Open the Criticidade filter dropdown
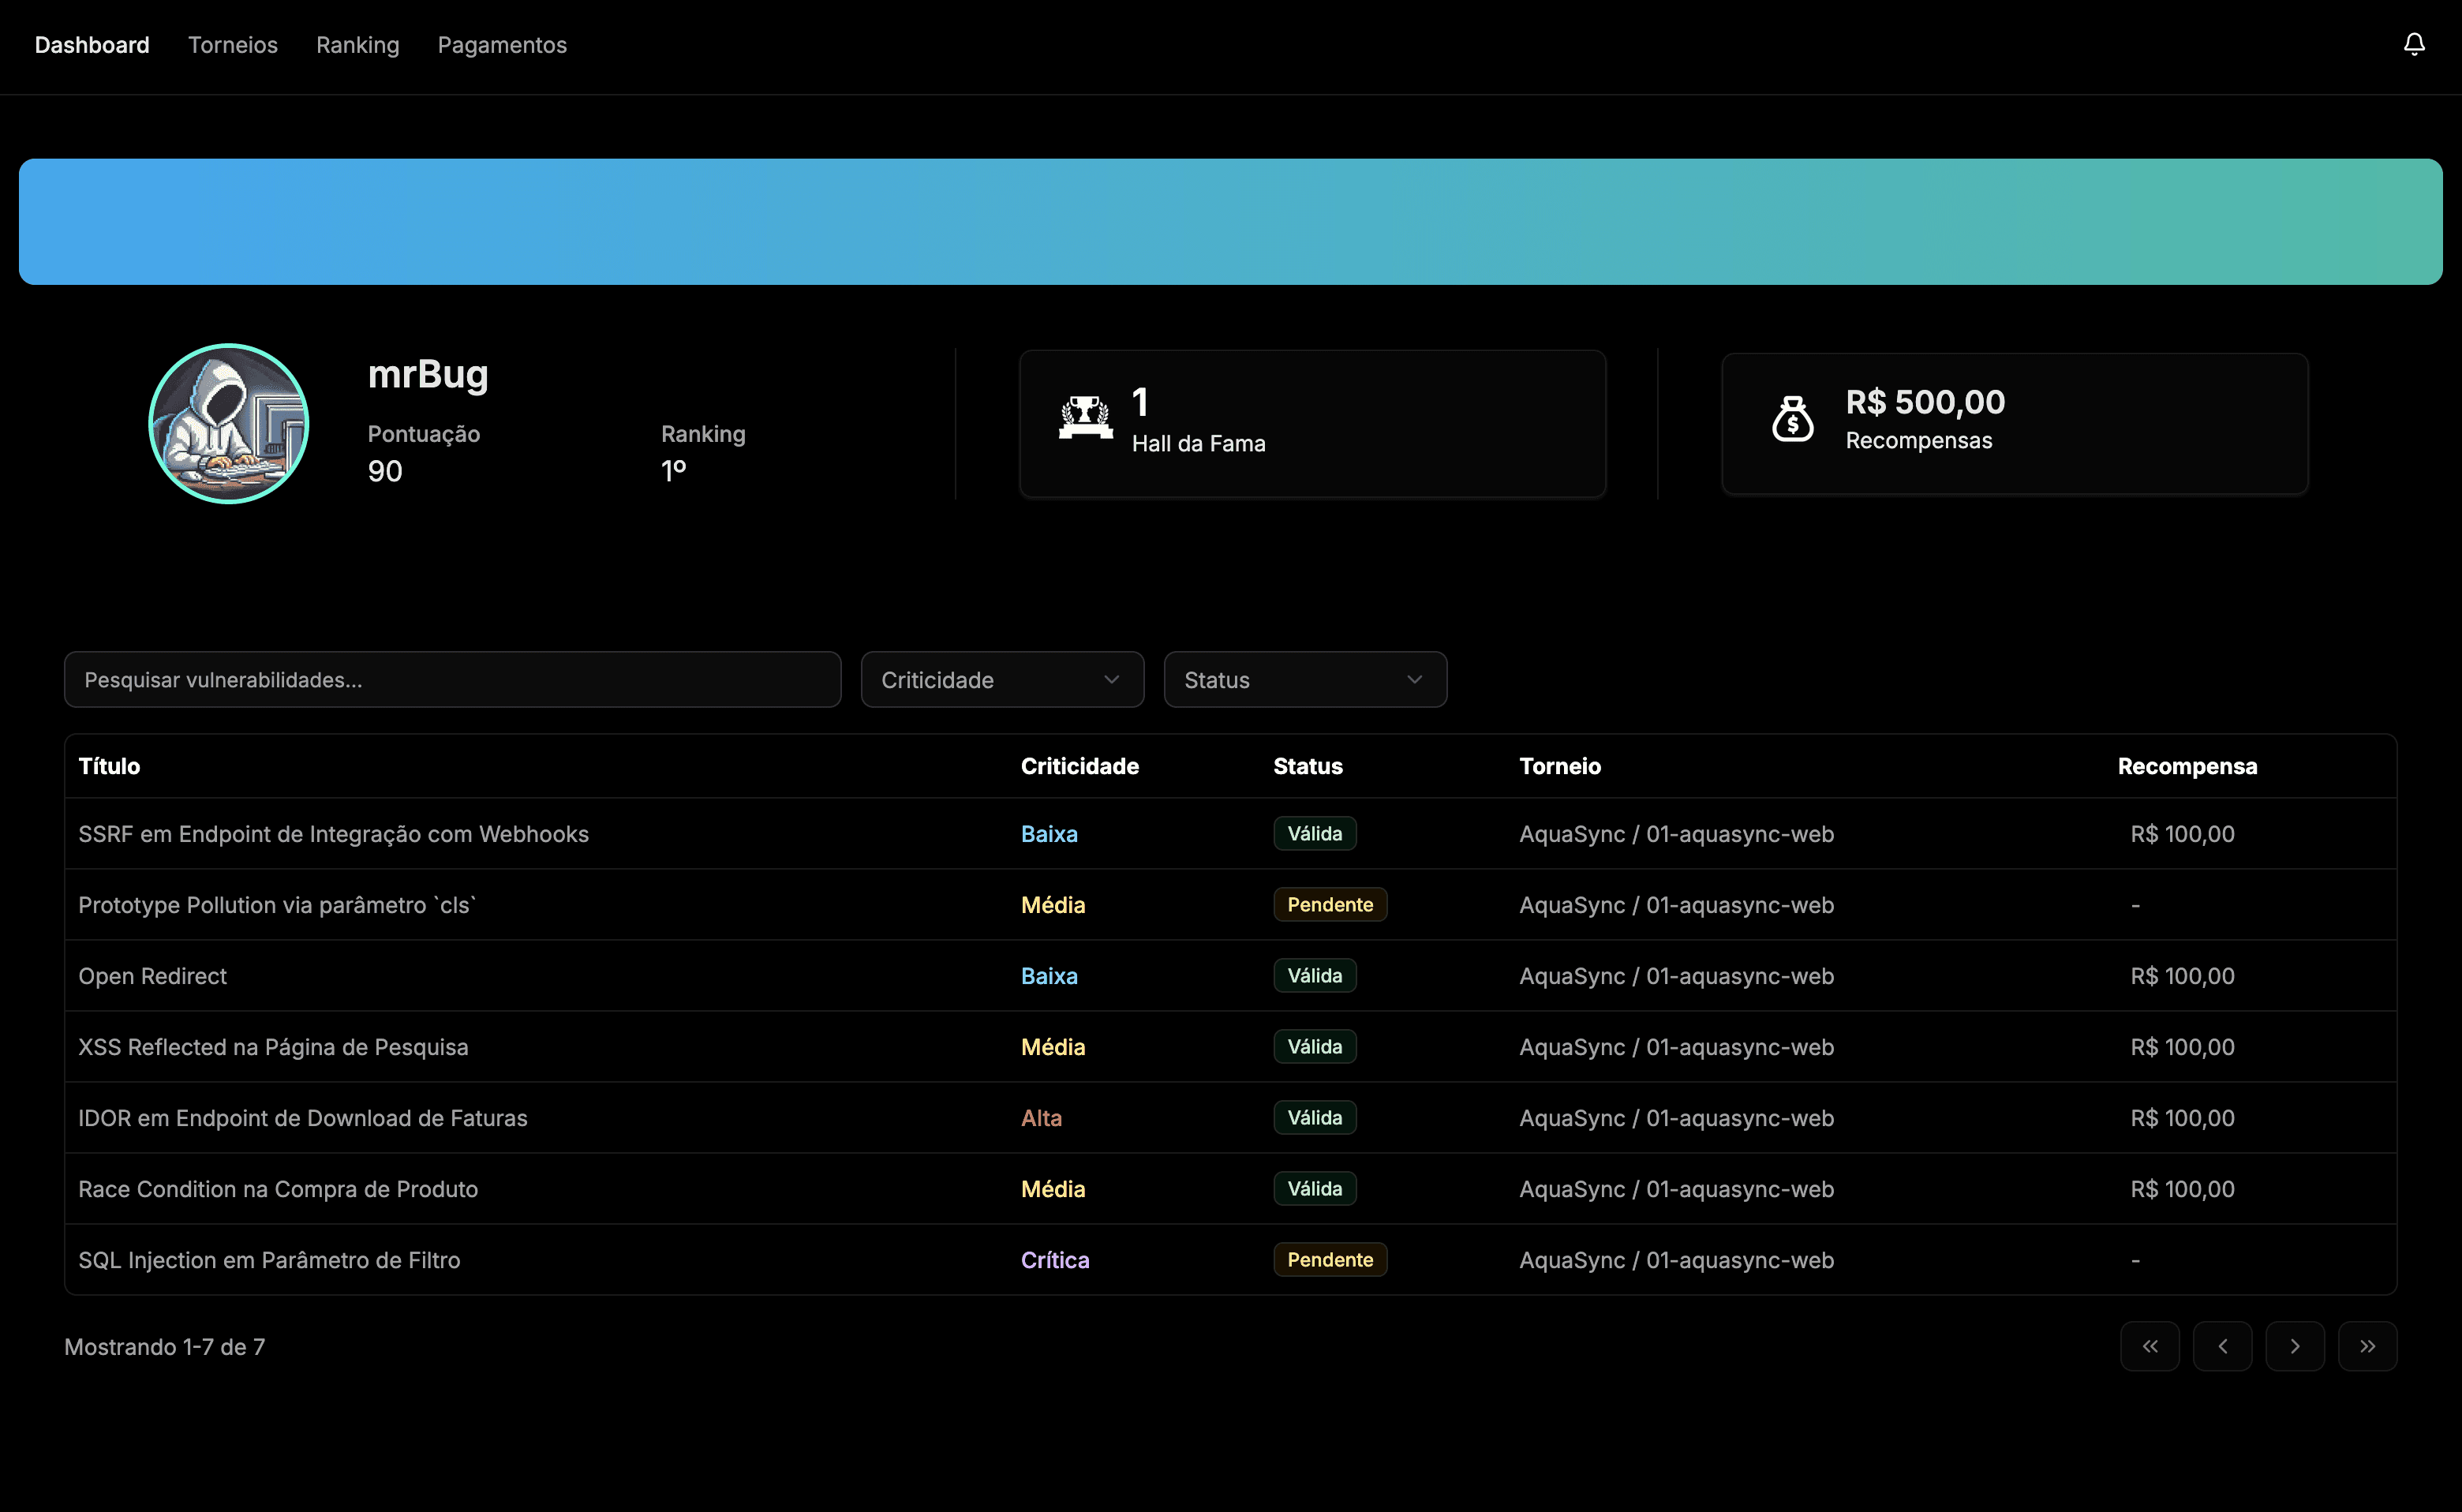Viewport: 2462px width, 1512px height. pos(1001,680)
